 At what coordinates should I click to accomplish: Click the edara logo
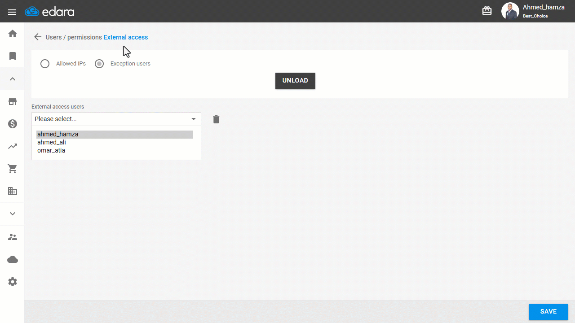click(x=50, y=12)
